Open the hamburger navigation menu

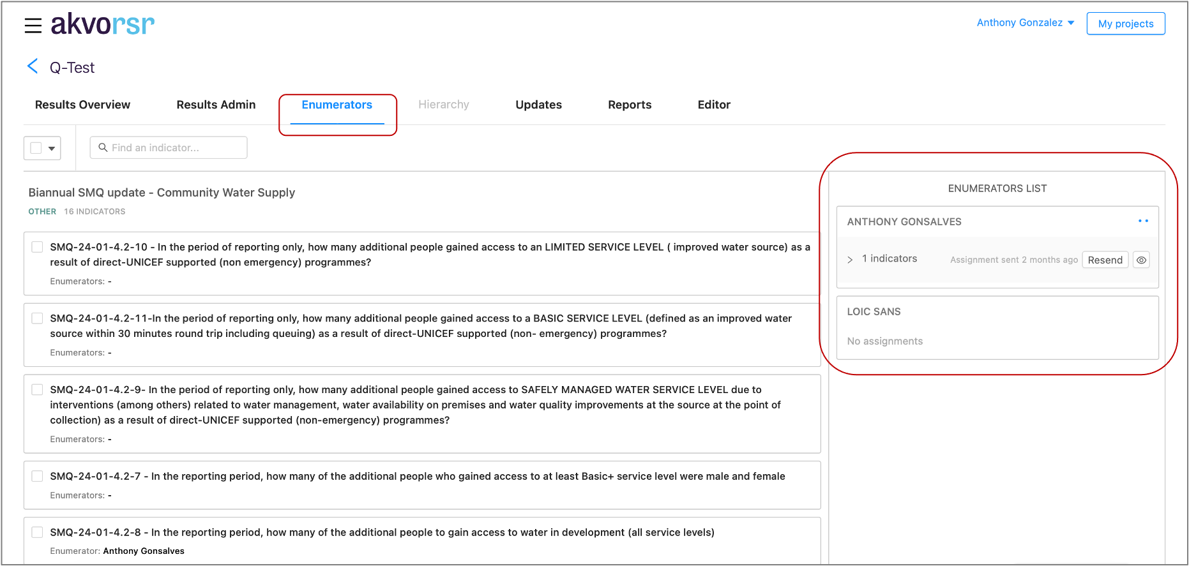coord(33,26)
